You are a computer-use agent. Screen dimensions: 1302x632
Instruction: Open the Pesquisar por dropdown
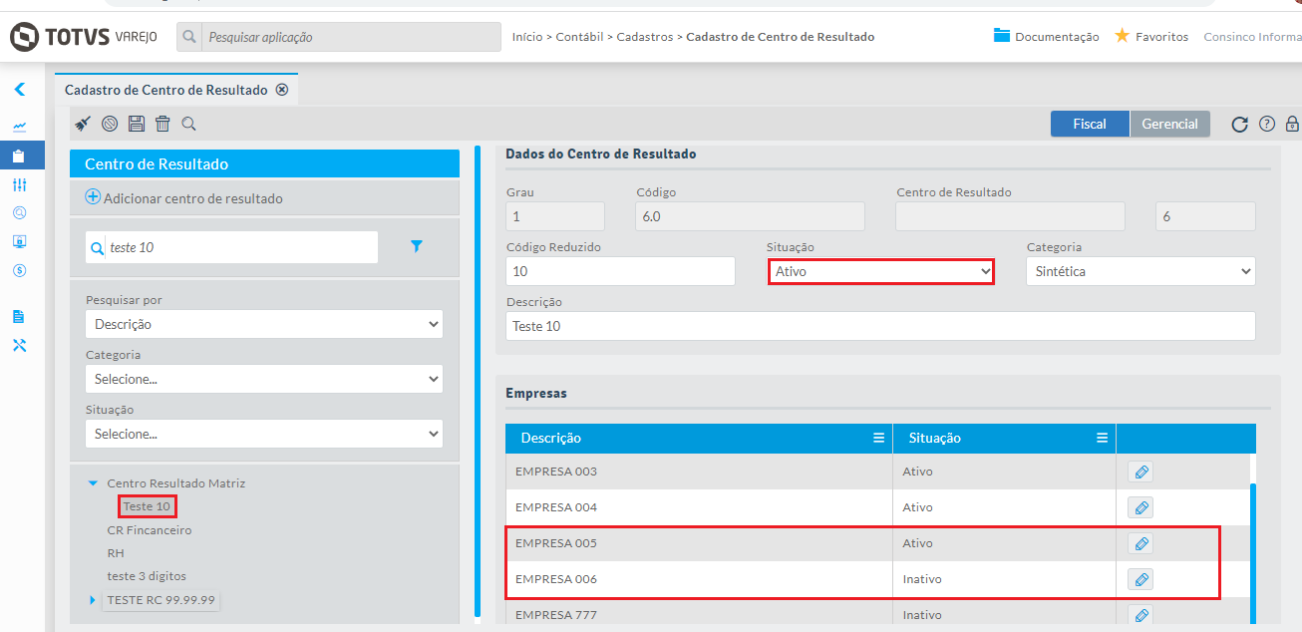pyautogui.click(x=264, y=324)
